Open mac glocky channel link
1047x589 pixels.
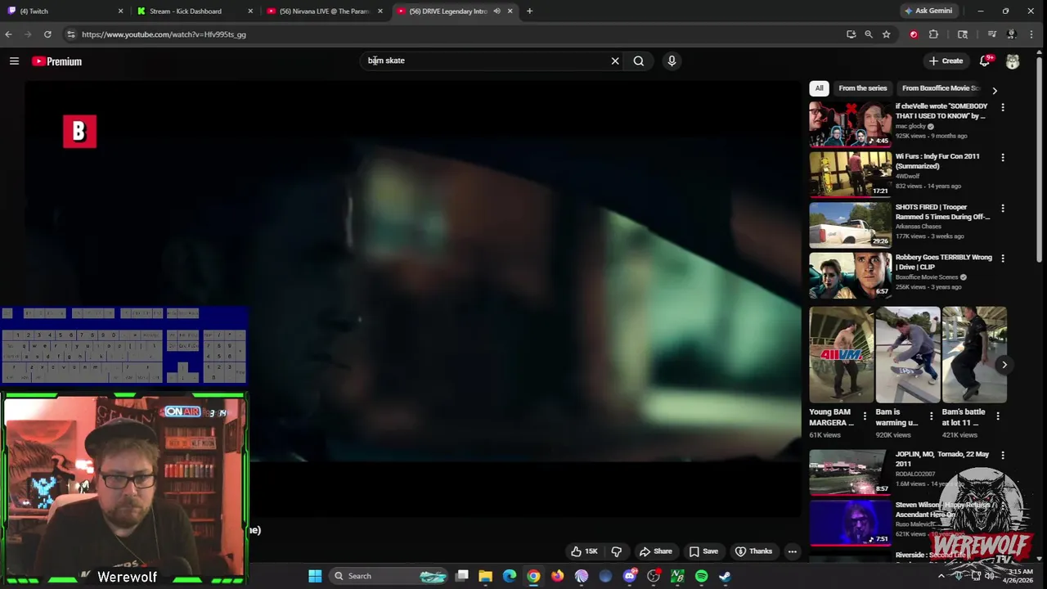click(910, 127)
